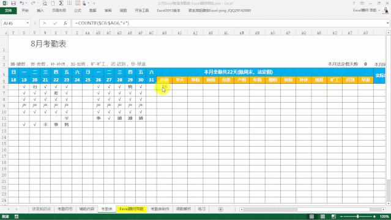Image resolution: width=391 pixels, height=220 pixels.
Task: Open Ribbon Display Options
Action: (362, 3)
